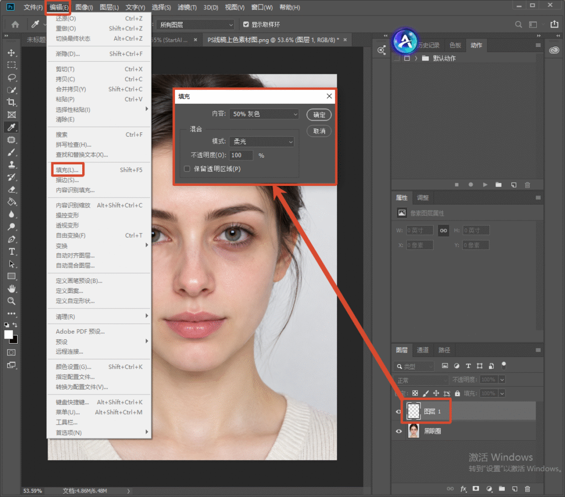Open 滤镜(T) menu
Image resolution: width=565 pixels, height=497 pixels.
click(x=187, y=7)
